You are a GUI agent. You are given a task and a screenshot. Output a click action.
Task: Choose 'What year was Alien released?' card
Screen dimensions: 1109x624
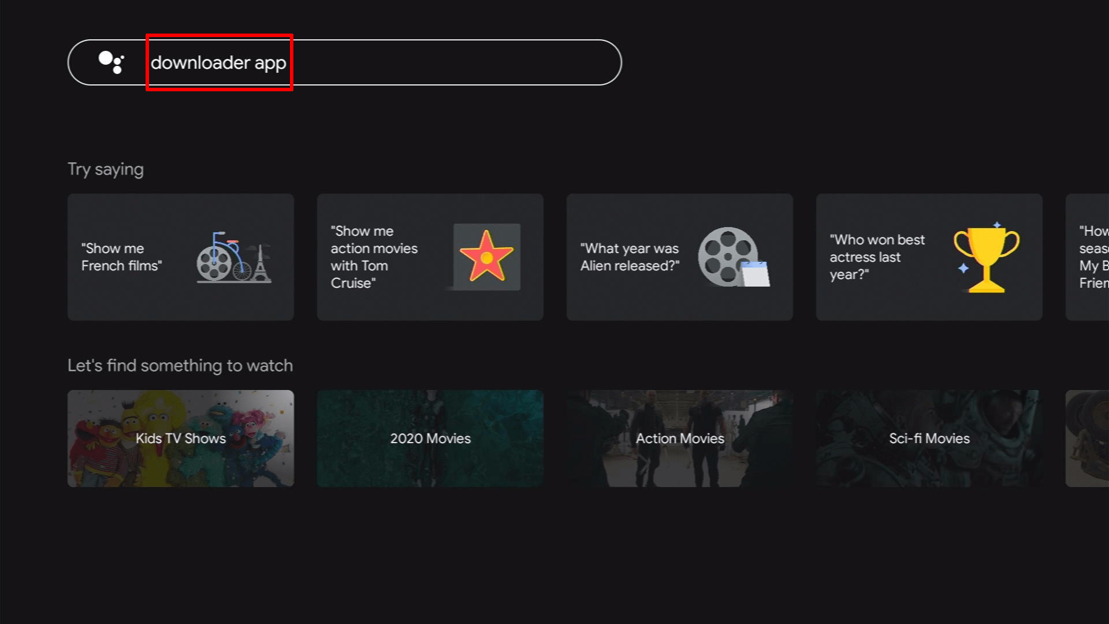680,257
